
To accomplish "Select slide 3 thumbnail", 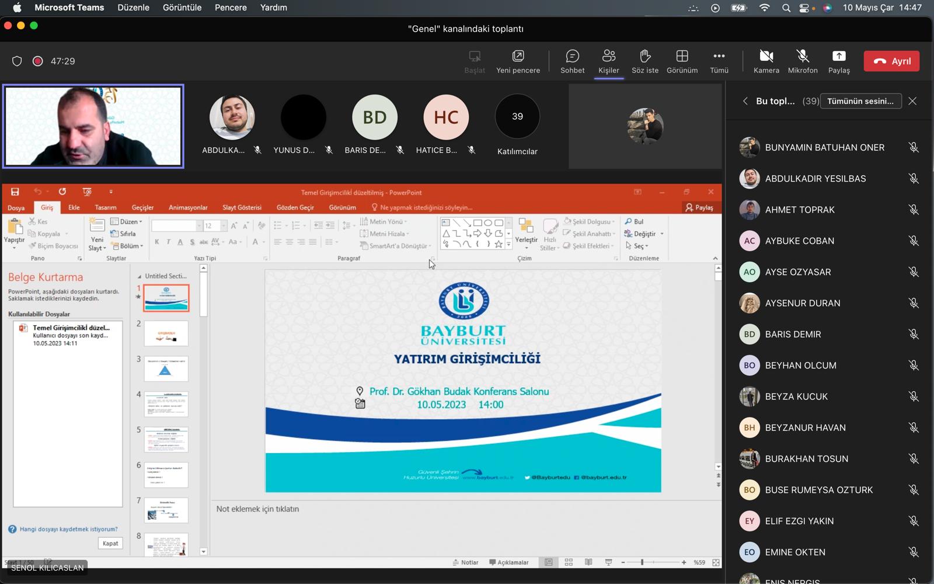I will (x=166, y=369).
